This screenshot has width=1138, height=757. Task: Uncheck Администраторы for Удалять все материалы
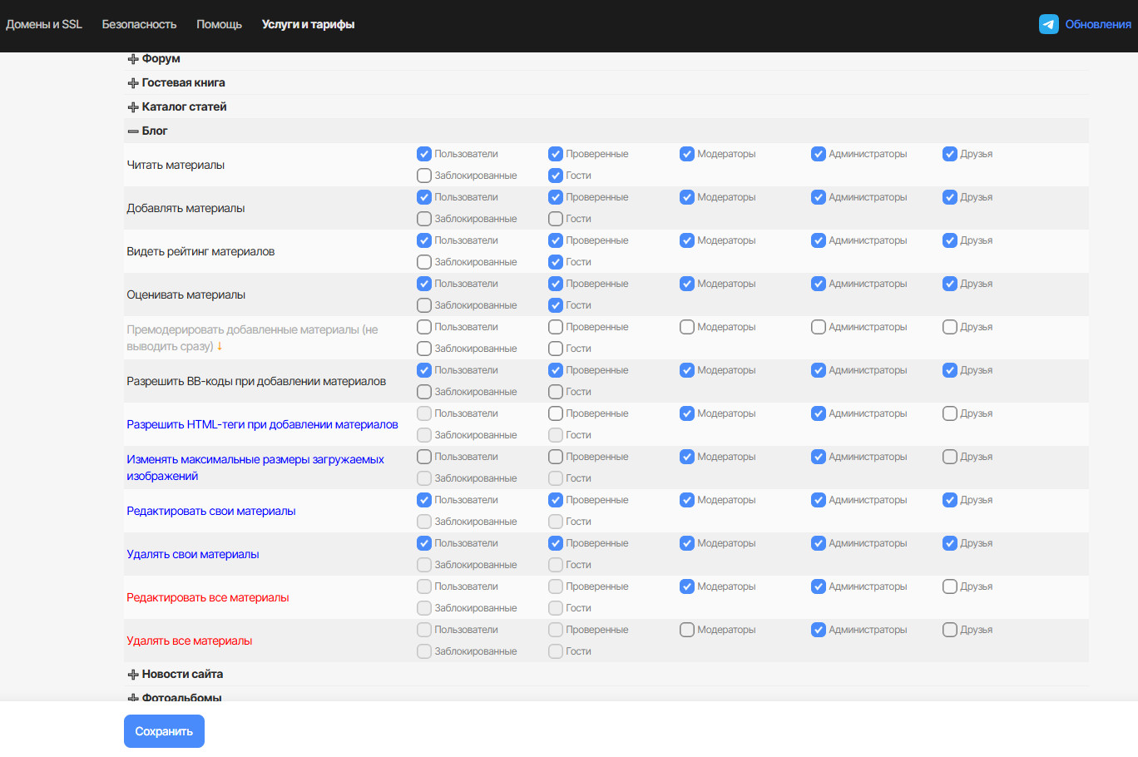819,630
